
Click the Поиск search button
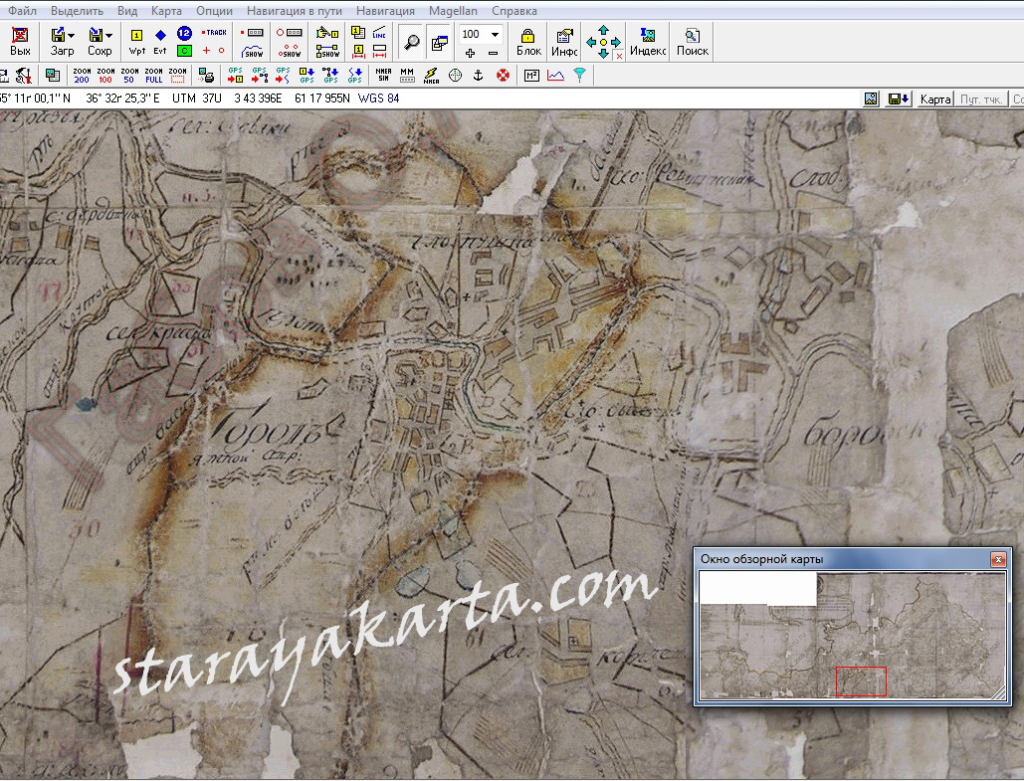pyautogui.click(x=693, y=43)
